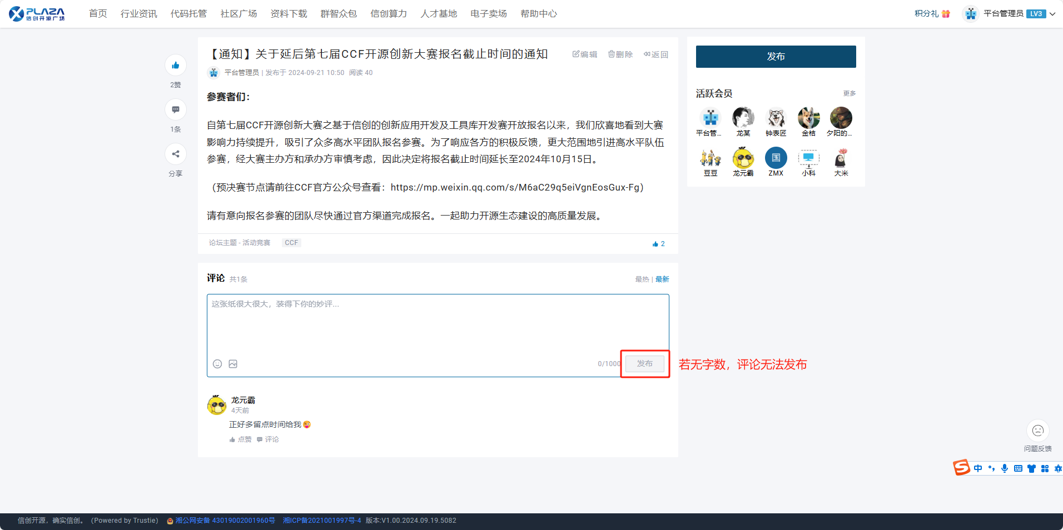Sort comments by 最新
The image size is (1063, 530).
[662, 279]
